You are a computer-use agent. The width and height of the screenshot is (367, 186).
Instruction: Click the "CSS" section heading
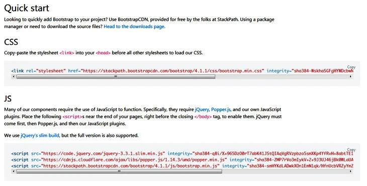pyautogui.click(x=11, y=42)
